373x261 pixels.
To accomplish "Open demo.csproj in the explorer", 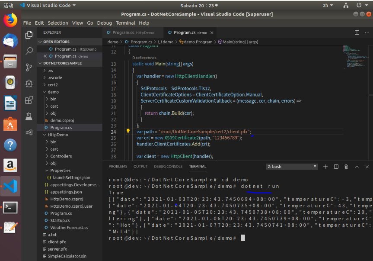I will coord(70,120).
